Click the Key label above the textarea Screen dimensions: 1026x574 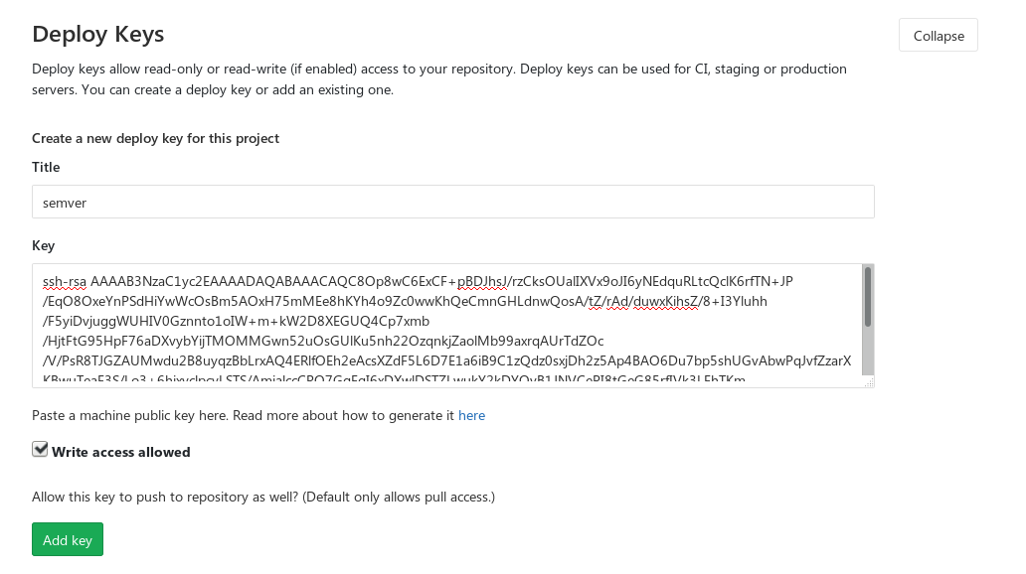pyautogui.click(x=43, y=245)
